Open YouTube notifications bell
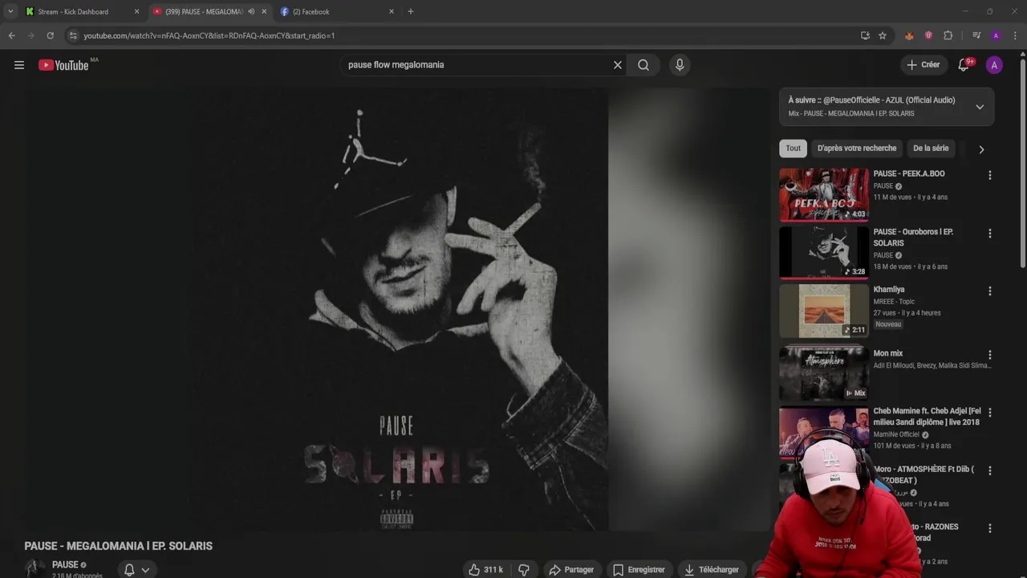1027x578 pixels. pyautogui.click(x=964, y=65)
